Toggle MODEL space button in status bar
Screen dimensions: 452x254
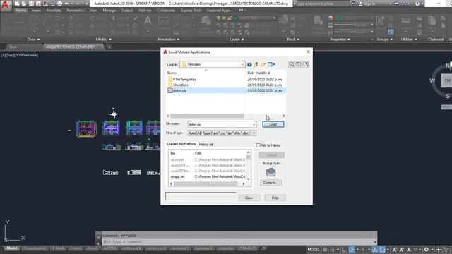pyautogui.click(x=314, y=249)
